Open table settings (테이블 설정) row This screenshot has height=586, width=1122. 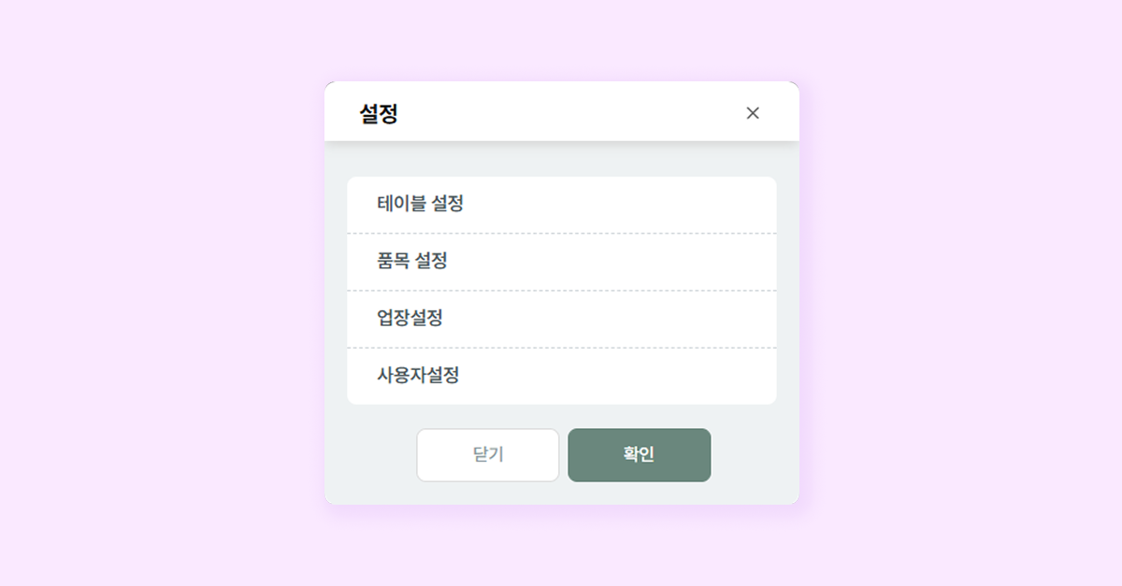pyautogui.click(x=561, y=204)
